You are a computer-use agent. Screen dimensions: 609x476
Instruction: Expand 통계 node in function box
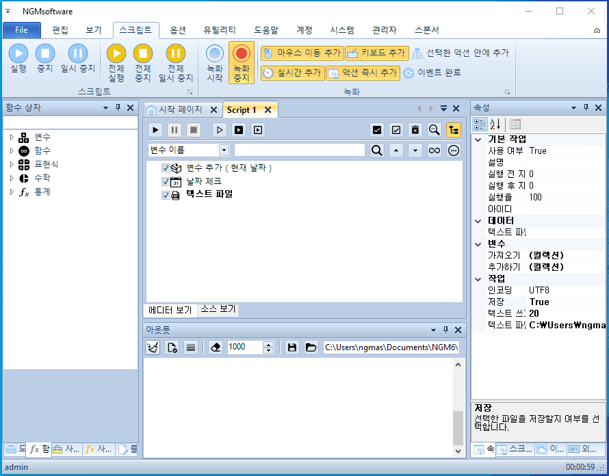12,191
